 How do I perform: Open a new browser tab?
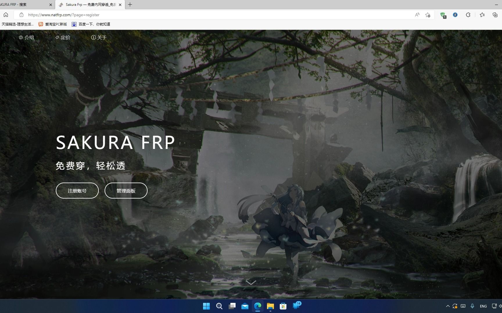[x=130, y=5]
